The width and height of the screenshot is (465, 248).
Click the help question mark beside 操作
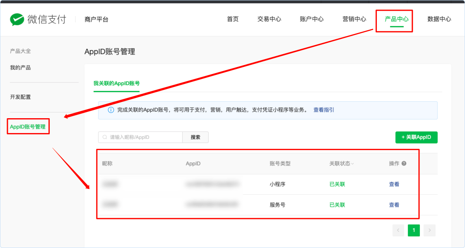404,163
